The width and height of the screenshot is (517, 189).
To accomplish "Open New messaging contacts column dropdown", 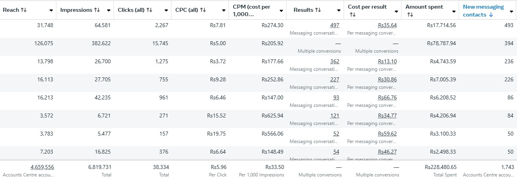I will [x=511, y=11].
